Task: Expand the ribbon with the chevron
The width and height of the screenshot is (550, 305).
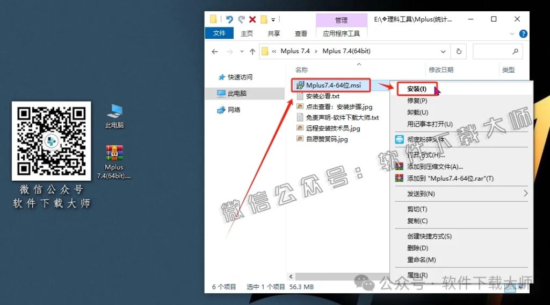Action: click(x=512, y=34)
